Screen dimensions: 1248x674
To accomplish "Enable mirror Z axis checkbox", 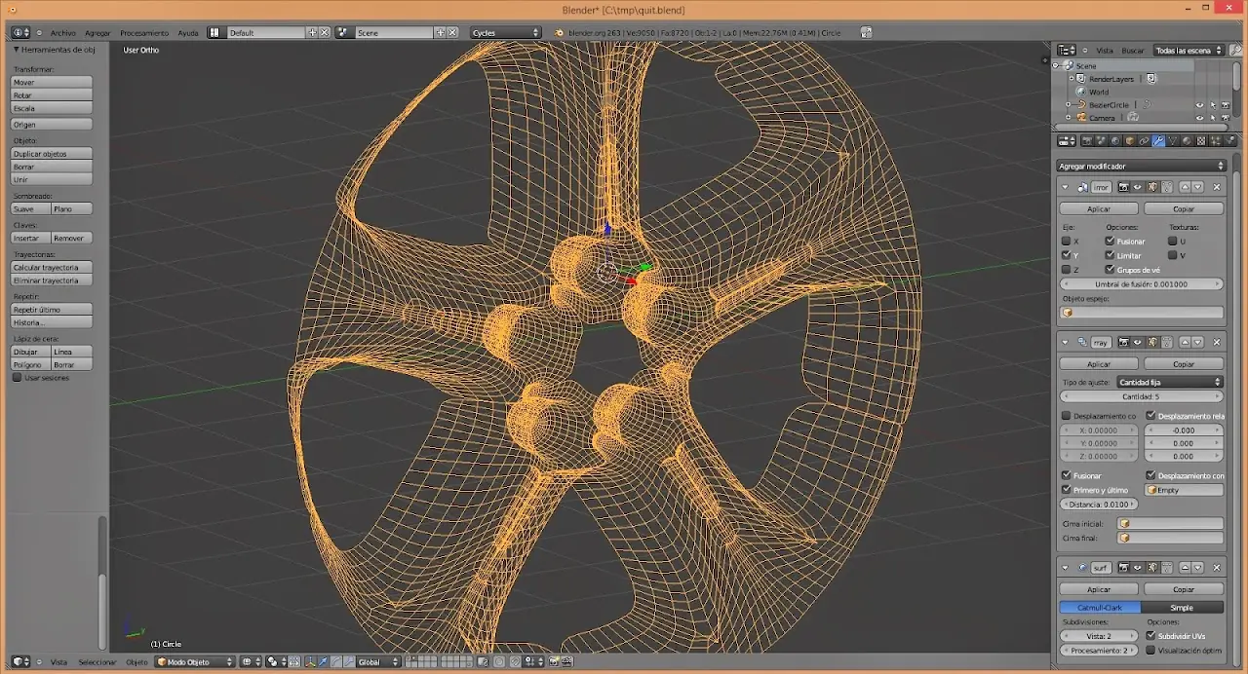I will pos(1066,269).
